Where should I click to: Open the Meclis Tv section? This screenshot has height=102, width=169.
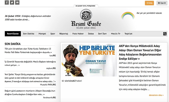(116, 34)
